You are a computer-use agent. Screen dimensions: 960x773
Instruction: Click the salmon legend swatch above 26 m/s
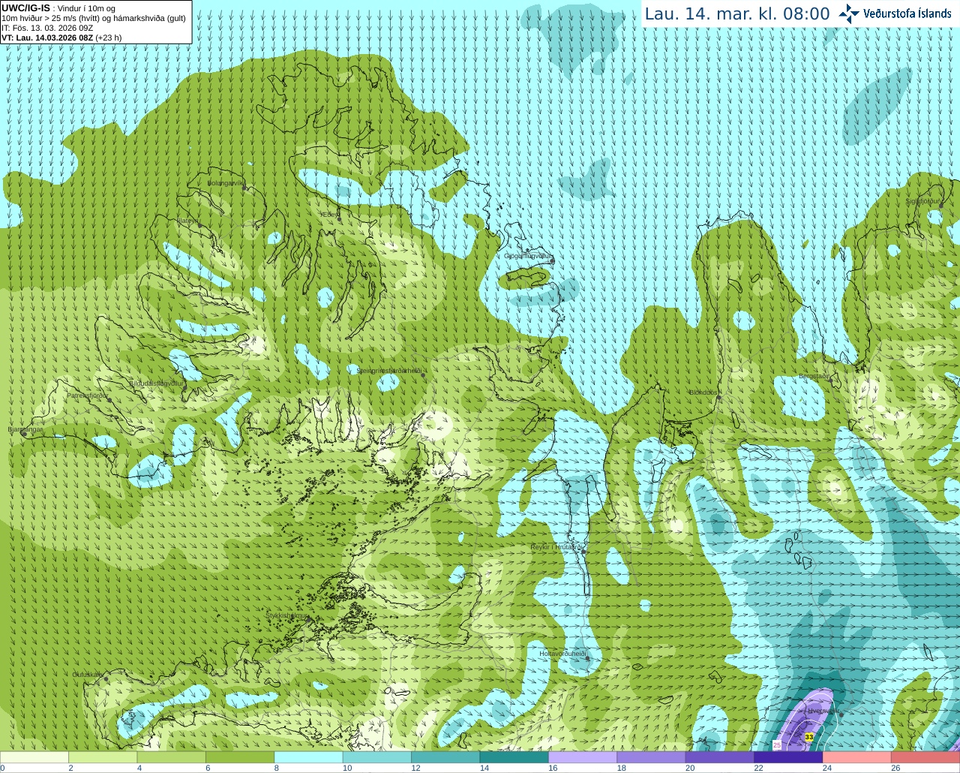(x=925, y=757)
